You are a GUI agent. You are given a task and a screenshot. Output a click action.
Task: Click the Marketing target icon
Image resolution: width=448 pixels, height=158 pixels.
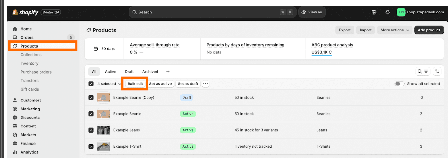point(15,109)
